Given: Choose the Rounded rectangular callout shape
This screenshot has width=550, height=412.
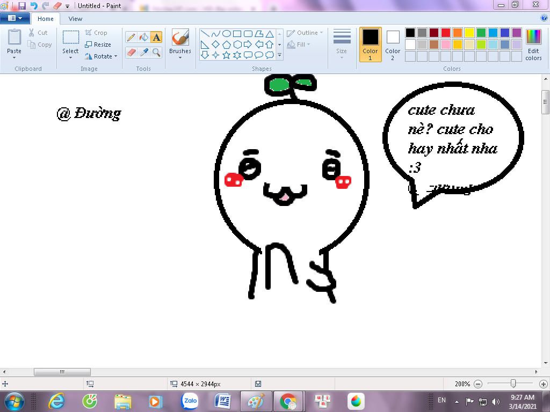Looking at the screenshot, I should (x=248, y=55).
